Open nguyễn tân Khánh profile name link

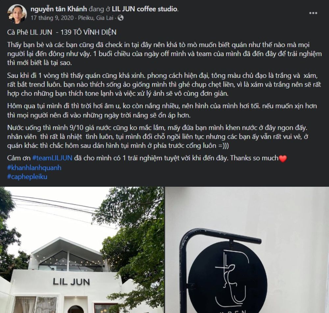point(59,9)
